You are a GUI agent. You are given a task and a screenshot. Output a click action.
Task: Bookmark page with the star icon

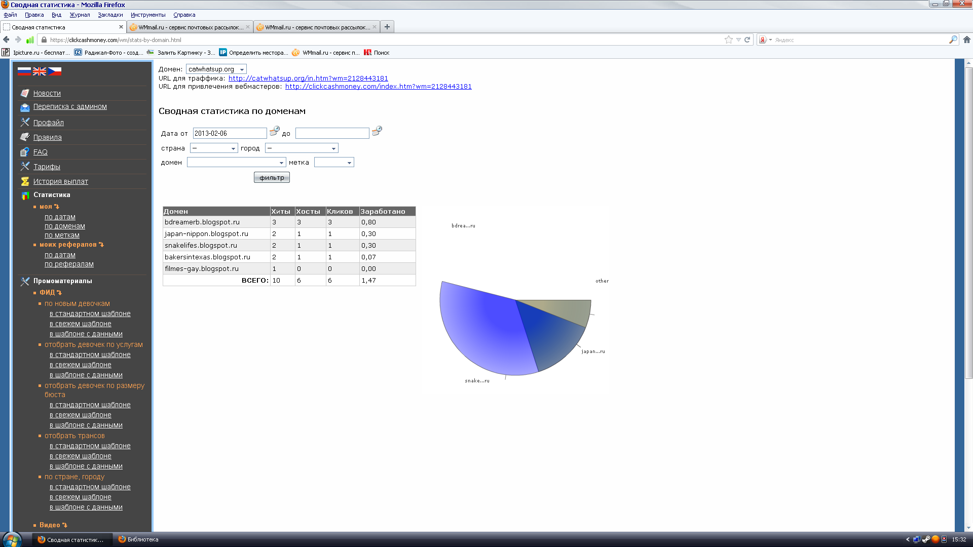(x=728, y=40)
